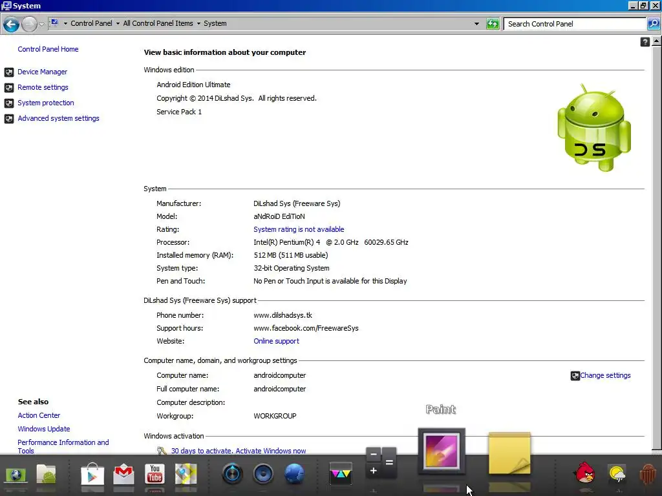Open the Help question mark icon
The width and height of the screenshot is (662, 496).
(645, 42)
